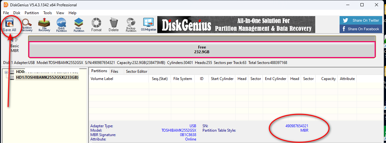Viewport: 386px width, 143px height.
Task: Click the Model value TOSHIBAMK2552GSX in details
Action: (x=179, y=130)
